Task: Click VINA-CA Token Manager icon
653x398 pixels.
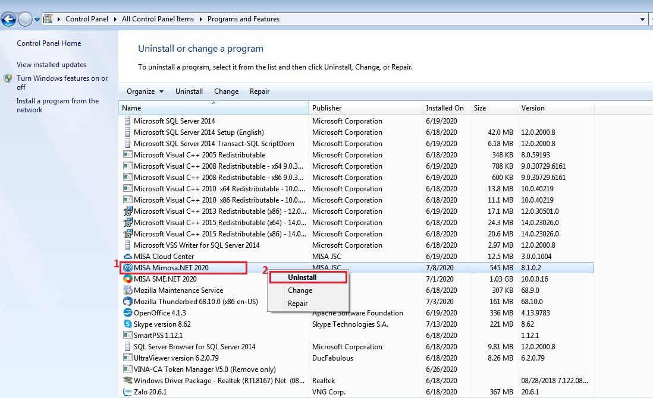Action: click(127, 369)
